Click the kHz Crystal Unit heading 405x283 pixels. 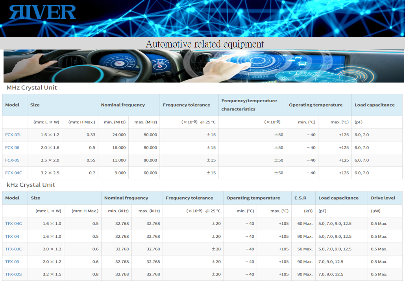pyautogui.click(x=31, y=185)
